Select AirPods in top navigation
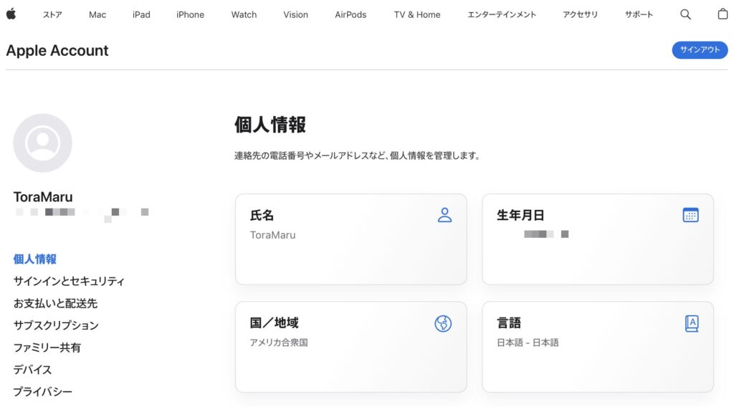Image resolution: width=734 pixels, height=407 pixels. [351, 14]
